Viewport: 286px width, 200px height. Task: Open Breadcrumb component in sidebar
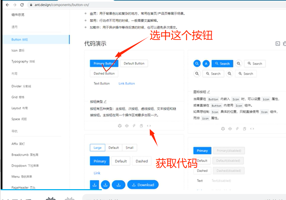click(x=25, y=155)
